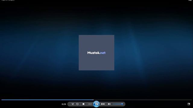Pause the current track
Screen dimensions: 193x108
tap(96, 104)
